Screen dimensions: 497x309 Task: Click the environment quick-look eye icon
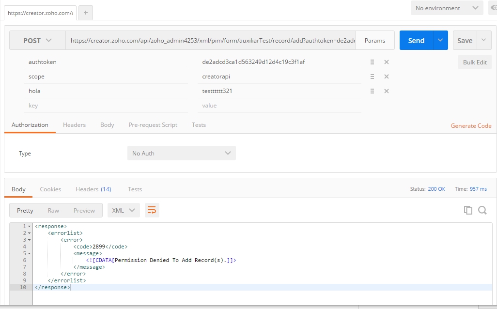pyautogui.click(x=493, y=8)
